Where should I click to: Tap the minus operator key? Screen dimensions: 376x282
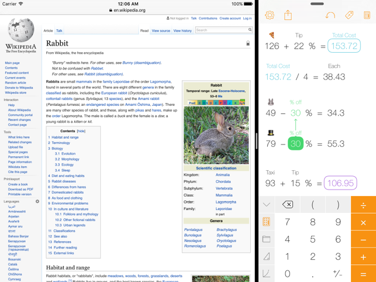[x=363, y=239]
